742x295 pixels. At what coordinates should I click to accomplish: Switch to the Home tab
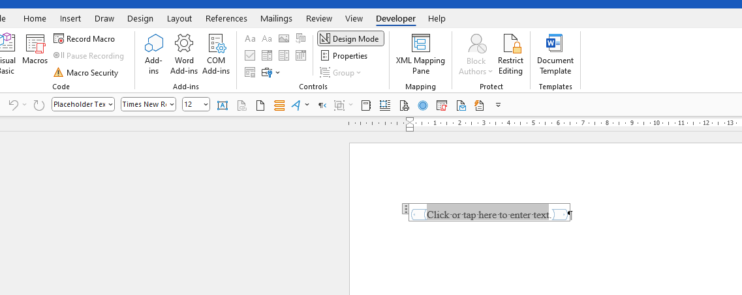(35, 18)
